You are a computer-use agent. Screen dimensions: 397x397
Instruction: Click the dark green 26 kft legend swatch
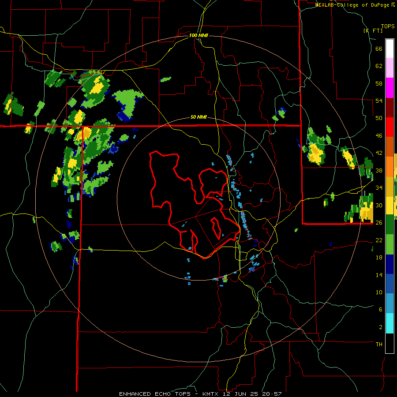point(390,225)
